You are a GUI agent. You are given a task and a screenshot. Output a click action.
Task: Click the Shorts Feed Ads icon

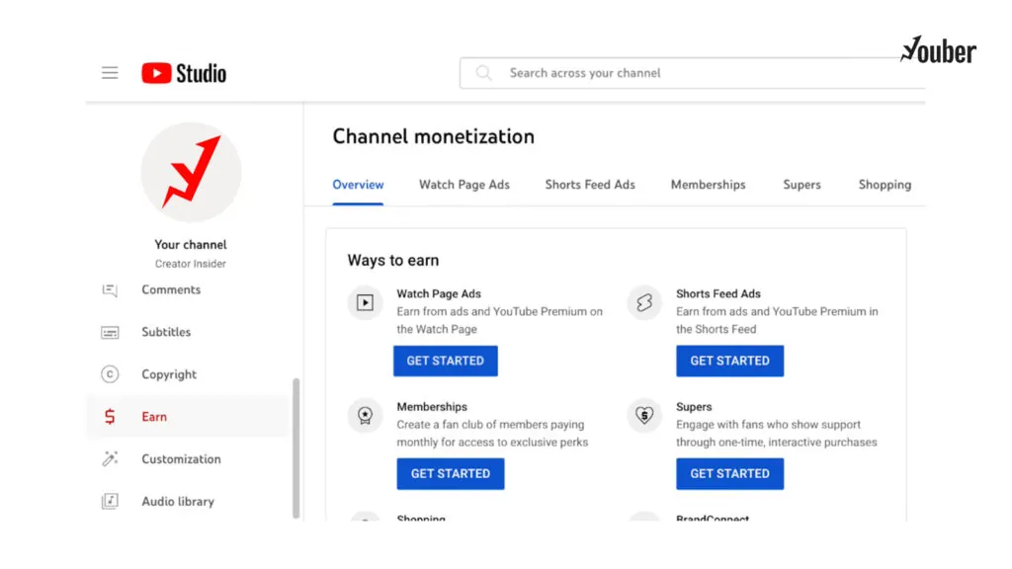[x=644, y=302]
